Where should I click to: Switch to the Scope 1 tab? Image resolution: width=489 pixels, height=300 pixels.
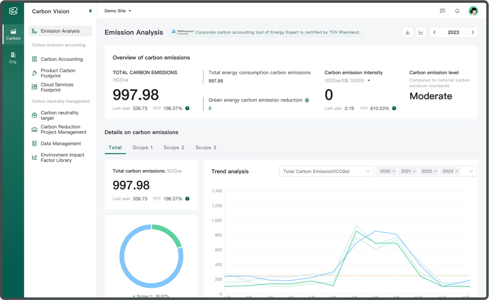point(143,148)
